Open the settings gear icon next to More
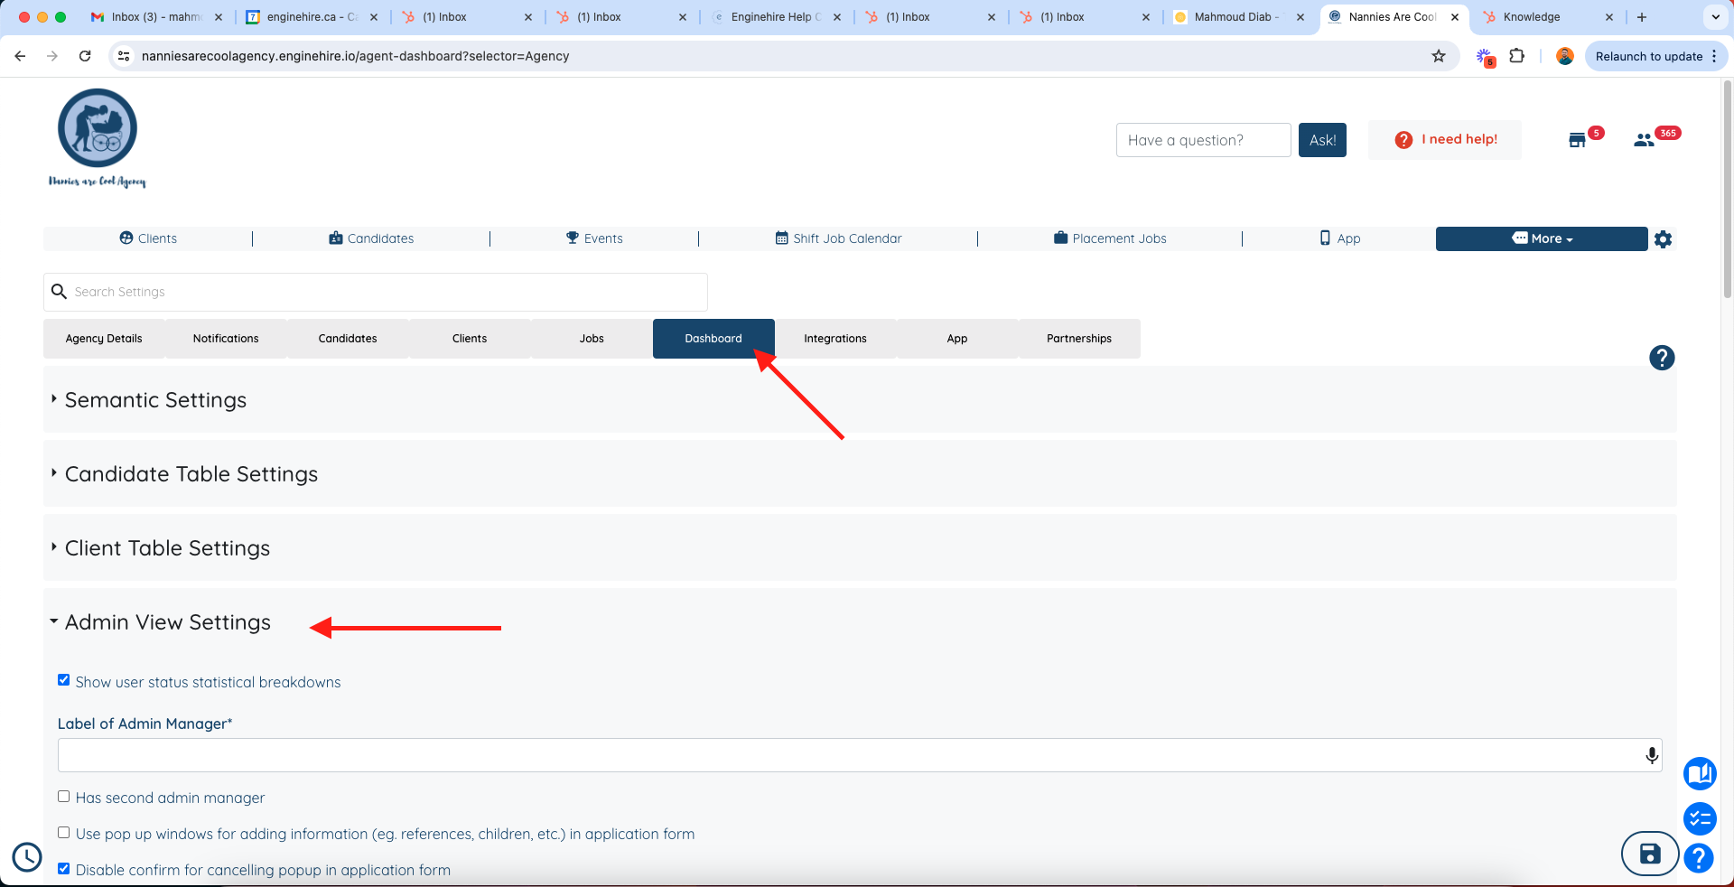This screenshot has height=887, width=1734. pos(1663,239)
